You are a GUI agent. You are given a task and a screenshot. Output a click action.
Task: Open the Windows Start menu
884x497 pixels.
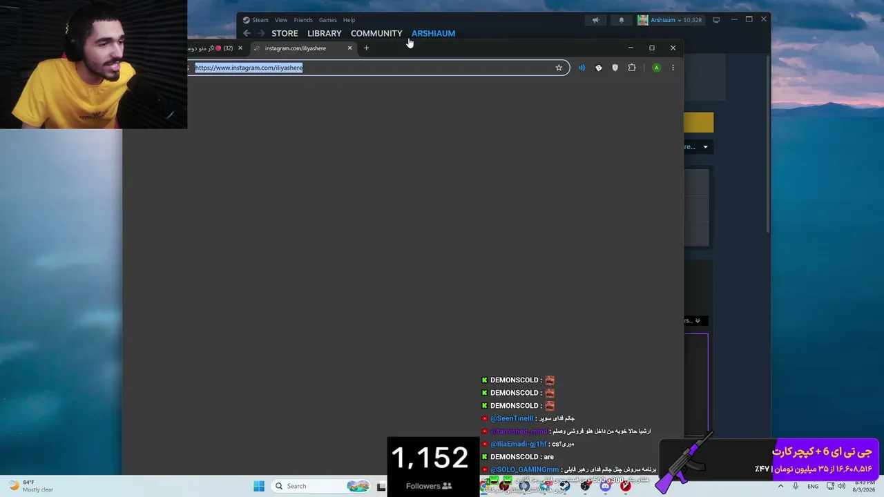259,486
